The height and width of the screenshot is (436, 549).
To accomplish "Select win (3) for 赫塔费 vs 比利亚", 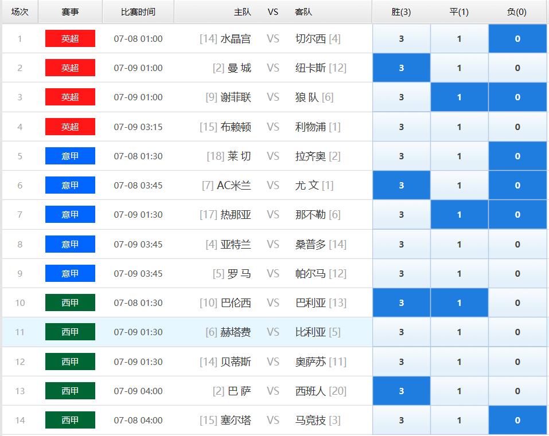I will tap(401, 332).
